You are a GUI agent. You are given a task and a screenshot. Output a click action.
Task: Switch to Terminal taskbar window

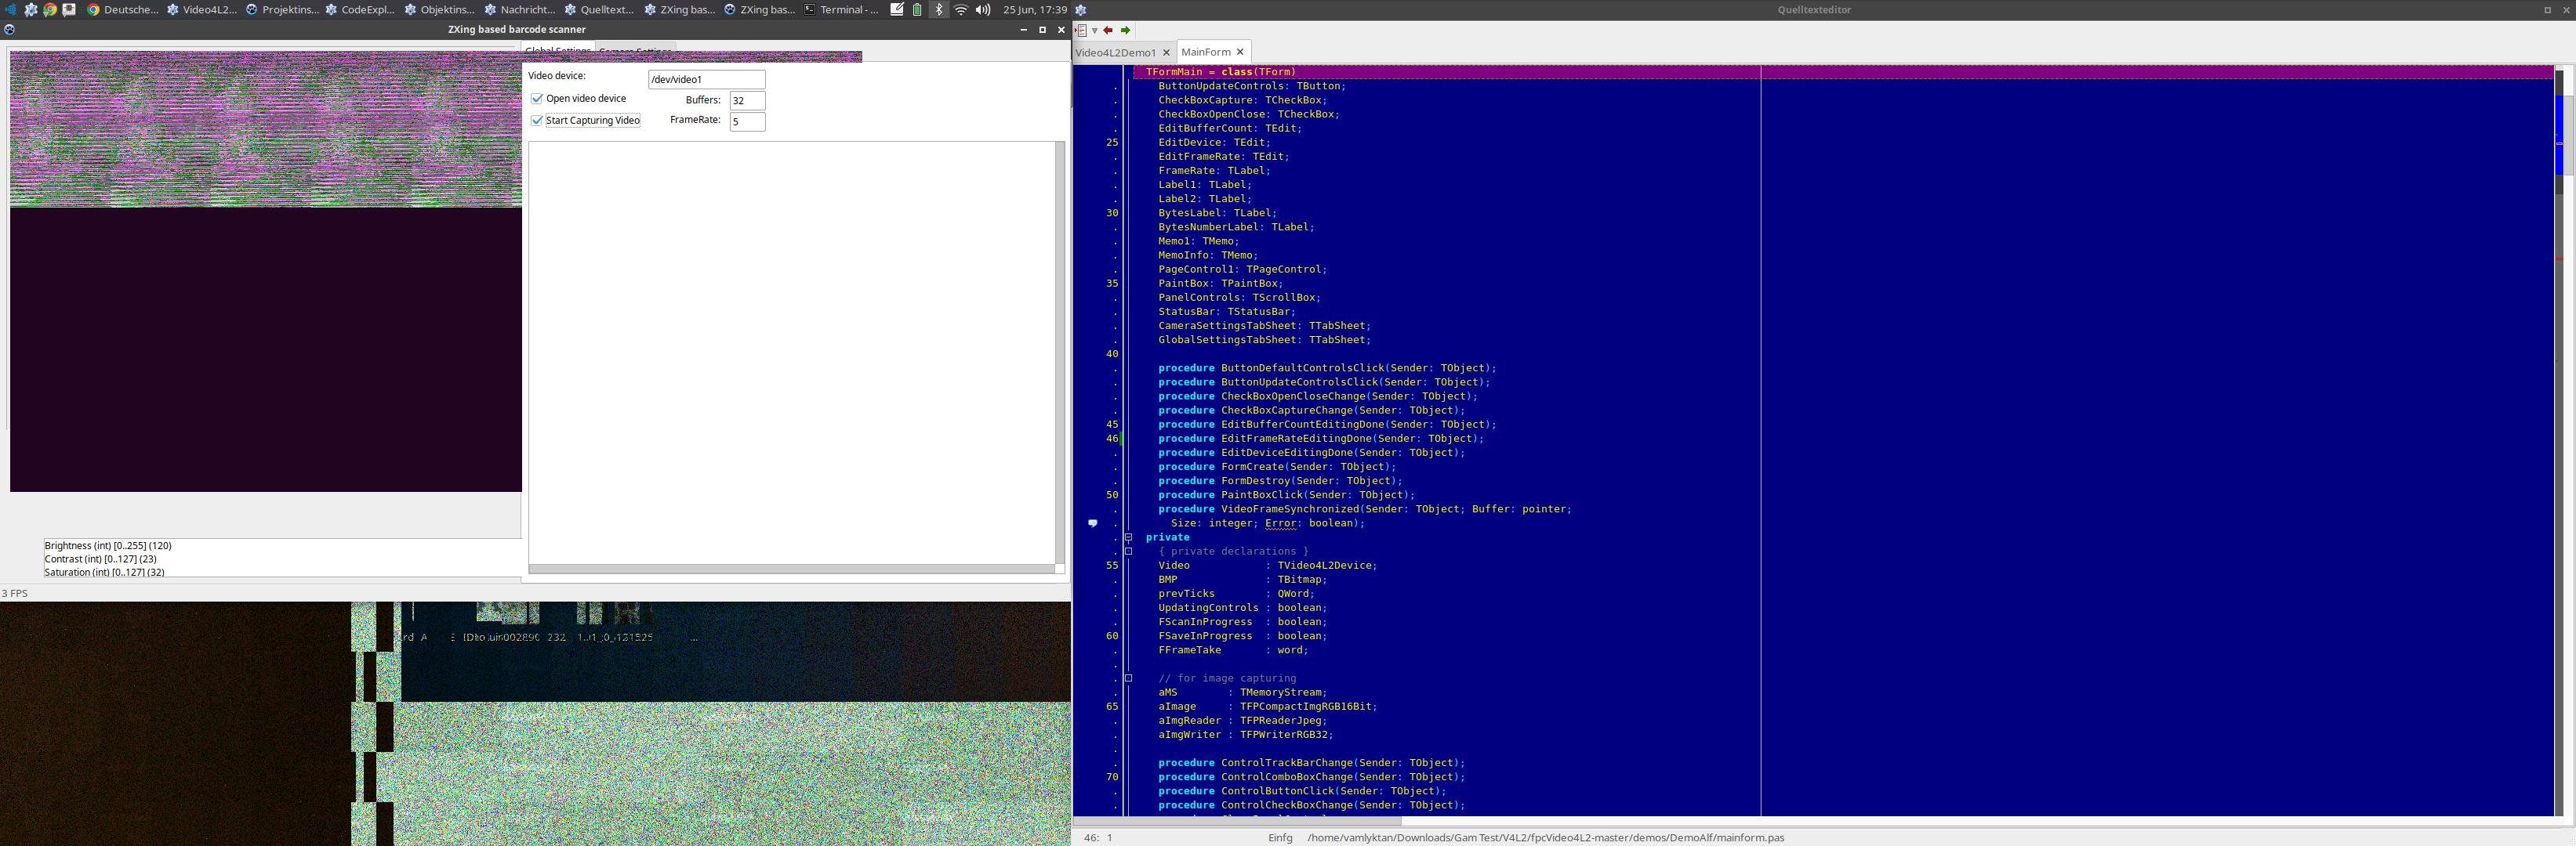pos(841,10)
